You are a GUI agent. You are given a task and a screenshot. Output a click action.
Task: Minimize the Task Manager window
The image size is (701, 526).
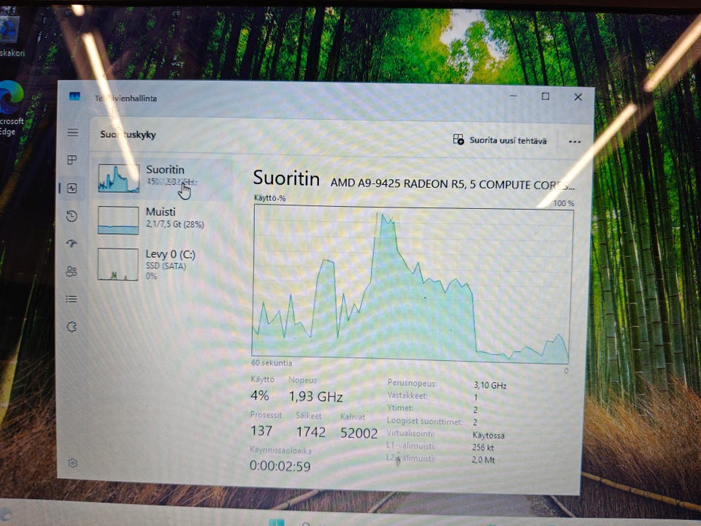pos(513,96)
